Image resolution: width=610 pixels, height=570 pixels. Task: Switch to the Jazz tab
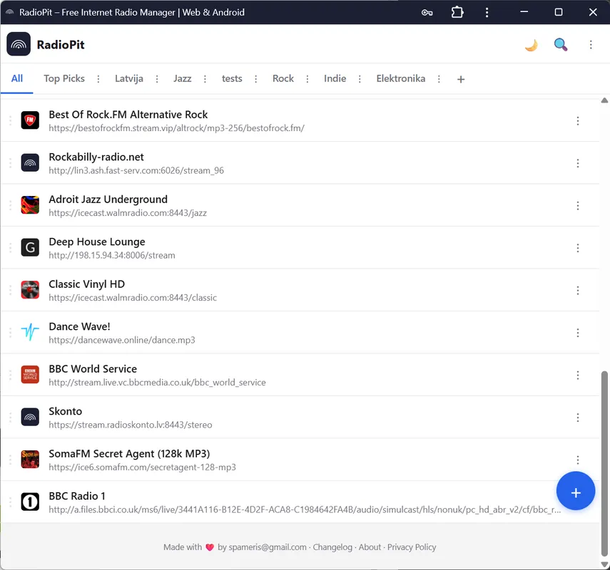(x=182, y=79)
